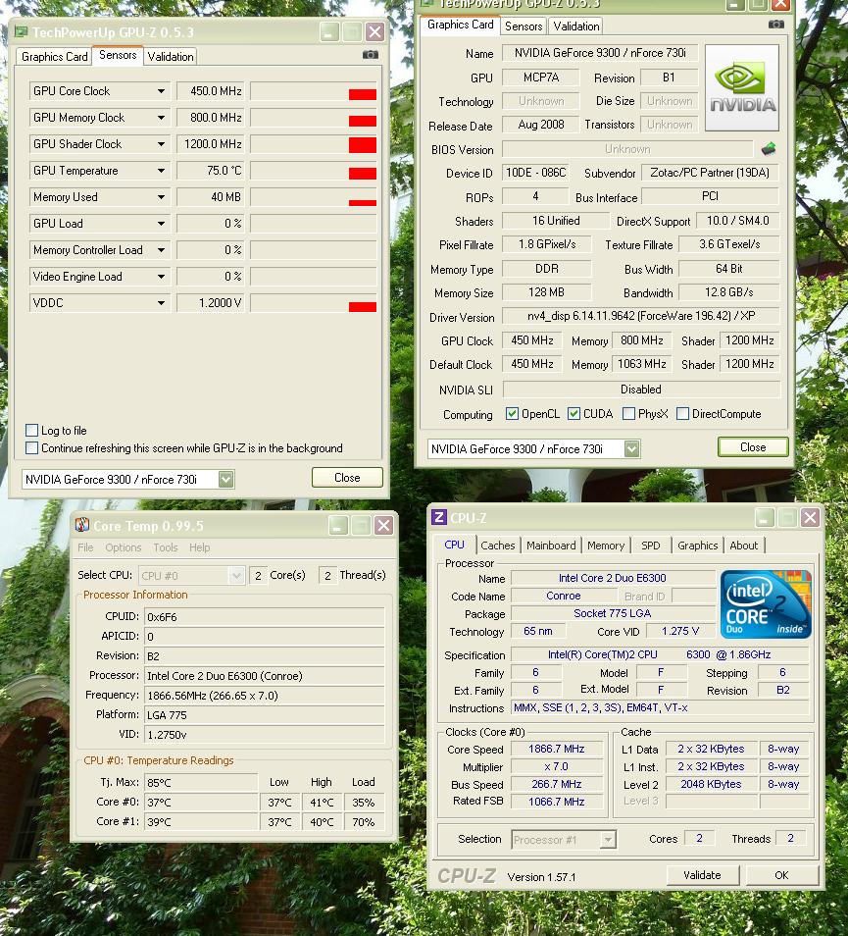Viewport: 848px width, 936px height.
Task: Toggle the OpenCL checkbox
Action: [x=512, y=414]
